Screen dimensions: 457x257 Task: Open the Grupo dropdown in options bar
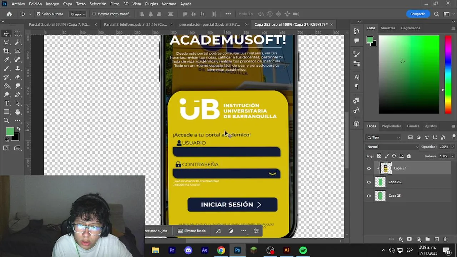click(x=78, y=14)
